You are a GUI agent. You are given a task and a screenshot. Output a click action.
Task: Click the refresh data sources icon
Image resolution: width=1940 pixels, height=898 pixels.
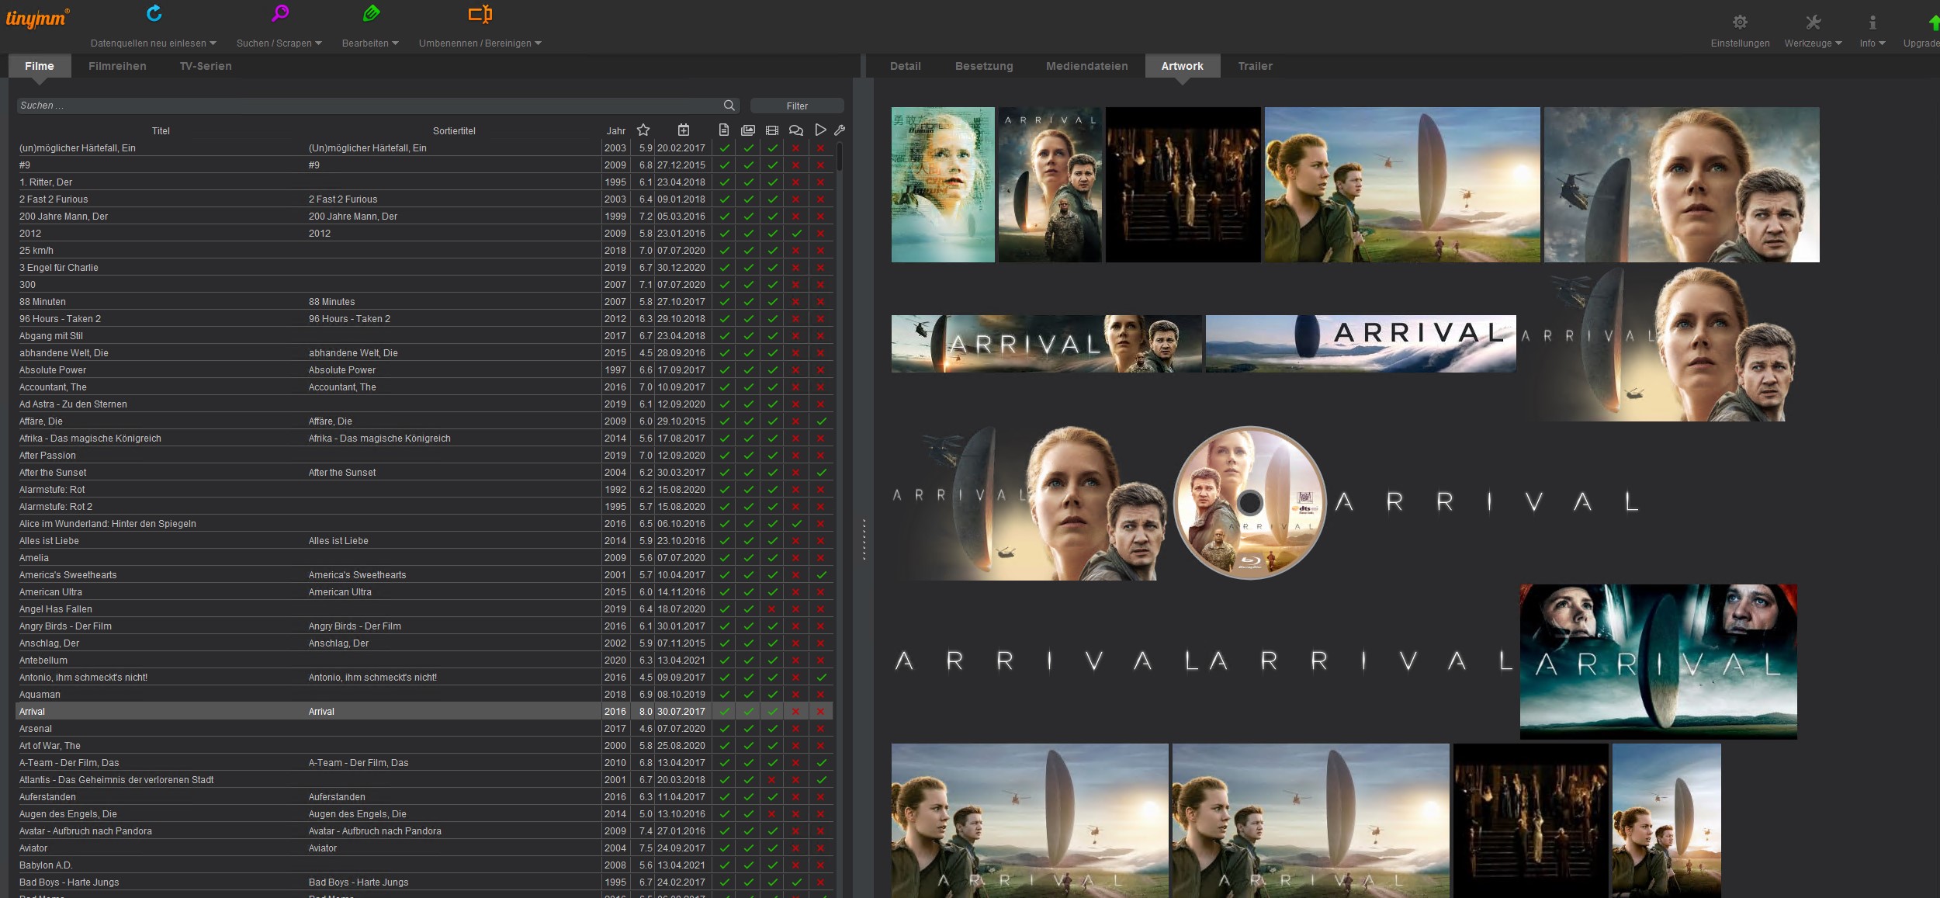[154, 13]
